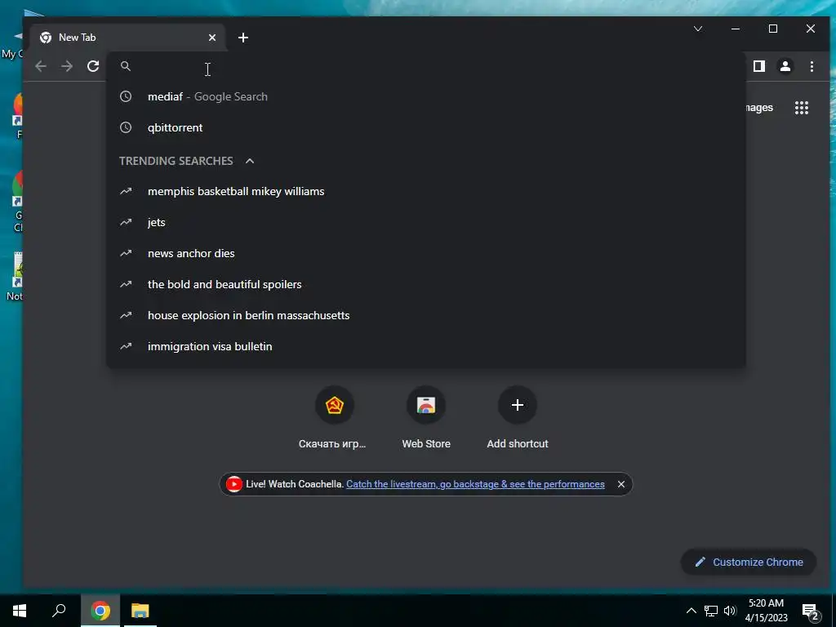Show hidden system tray icons

coord(691,611)
